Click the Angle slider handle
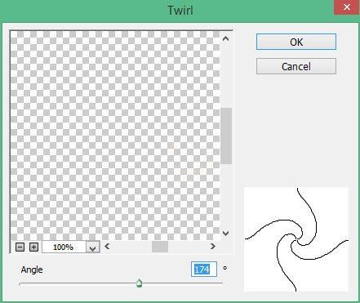360x303 pixels. pyautogui.click(x=139, y=283)
